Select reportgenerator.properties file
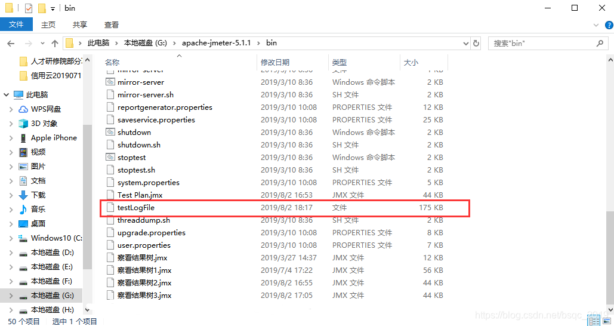The width and height of the screenshot is (614, 326). (x=165, y=107)
